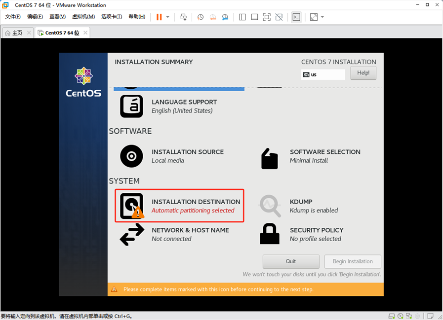Click the VMware Workstation title bar logo
Screen dimensions: 443x320
(x=5, y=5)
